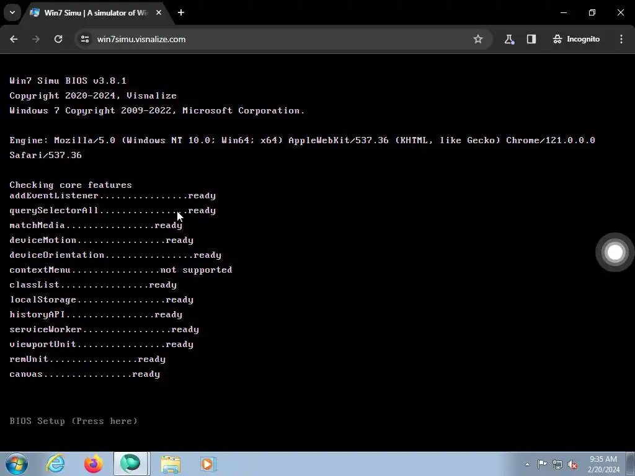Click the 'Safari/537.36' text line

(x=46, y=155)
